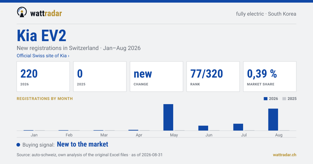Open the Official Swiss site of Kia link
Screen dimensions: 313x164
pyautogui.click(x=43, y=56)
